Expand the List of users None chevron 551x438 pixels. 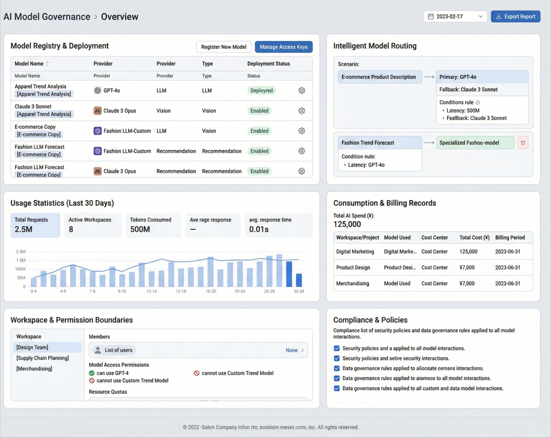(302, 350)
